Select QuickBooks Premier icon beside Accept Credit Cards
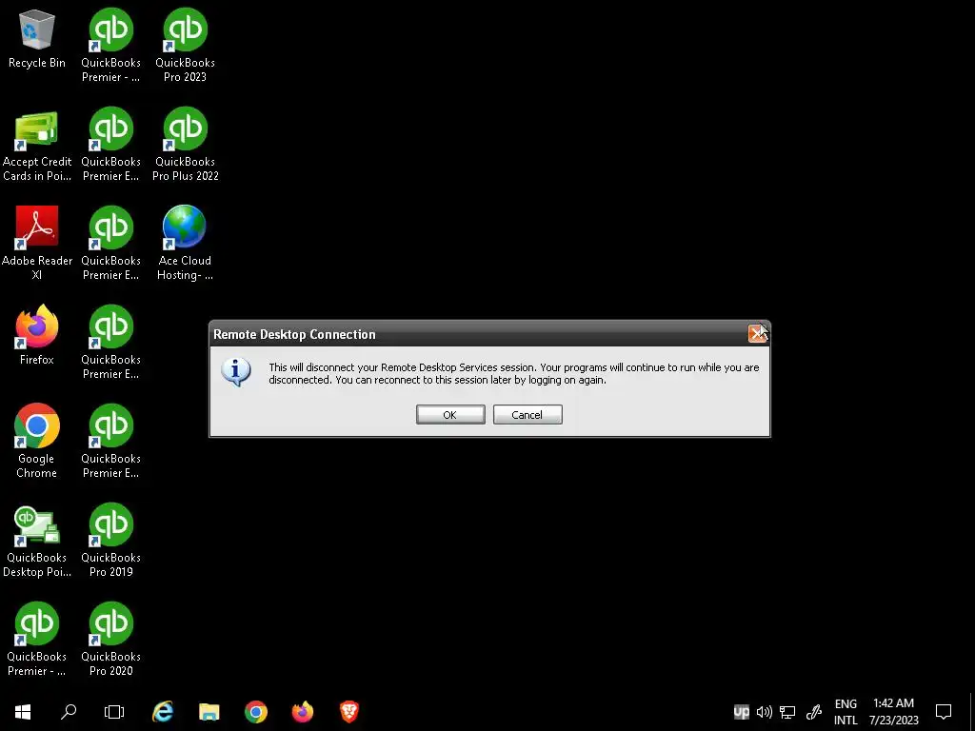This screenshot has height=731, width=975. 111,145
